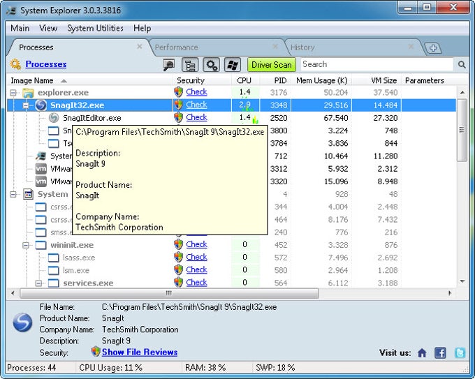Click the search magnifier icon
Screen dimensions: 475x379
[x=462, y=64]
